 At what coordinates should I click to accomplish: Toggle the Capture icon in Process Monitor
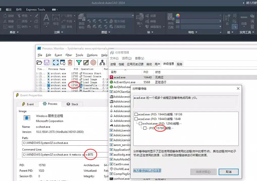click(x=56, y=62)
